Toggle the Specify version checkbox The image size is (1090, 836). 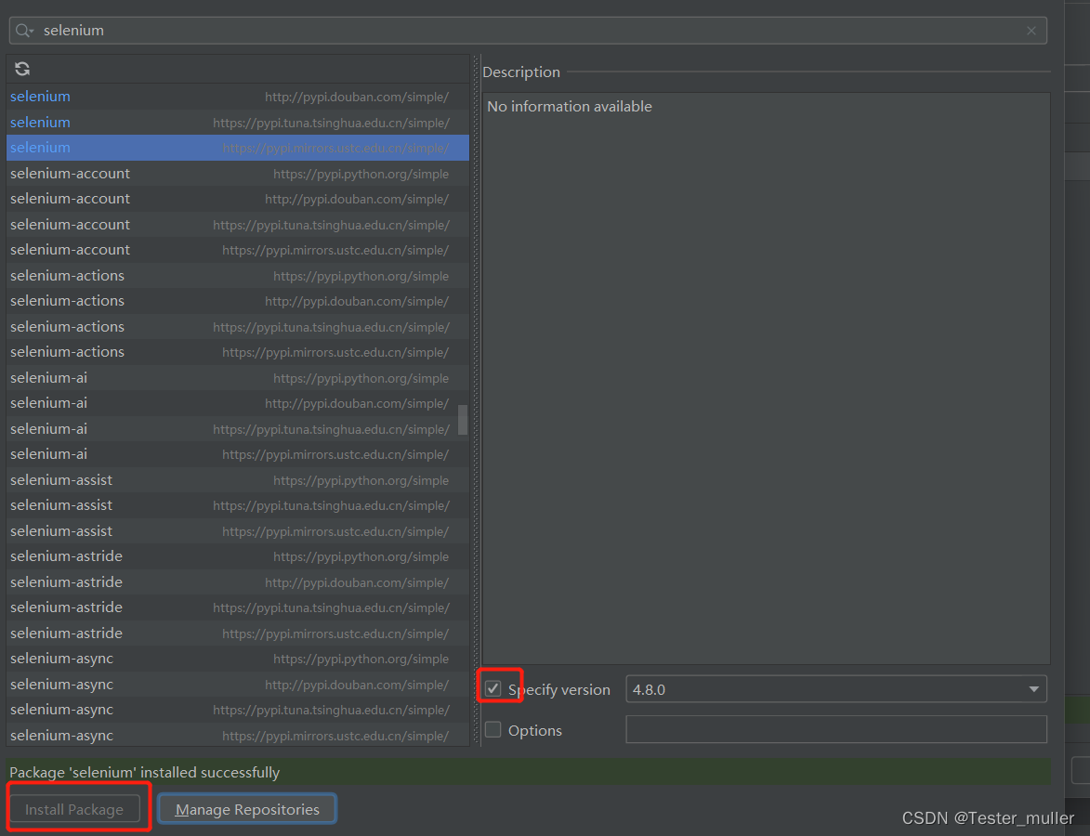pos(492,688)
